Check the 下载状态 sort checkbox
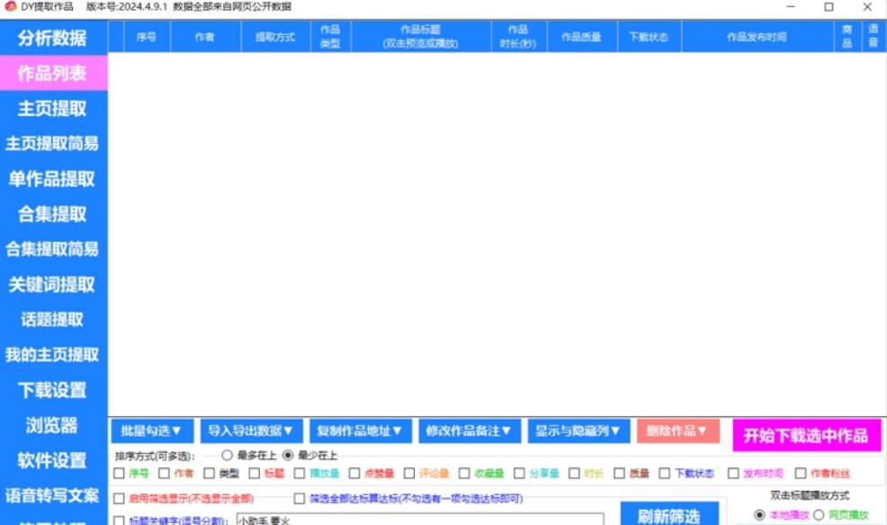 (665, 473)
